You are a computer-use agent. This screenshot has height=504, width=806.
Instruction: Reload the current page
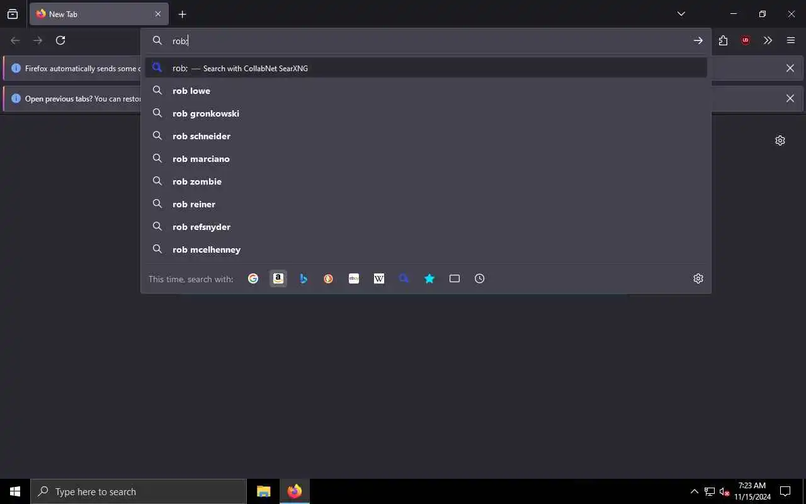(60, 40)
